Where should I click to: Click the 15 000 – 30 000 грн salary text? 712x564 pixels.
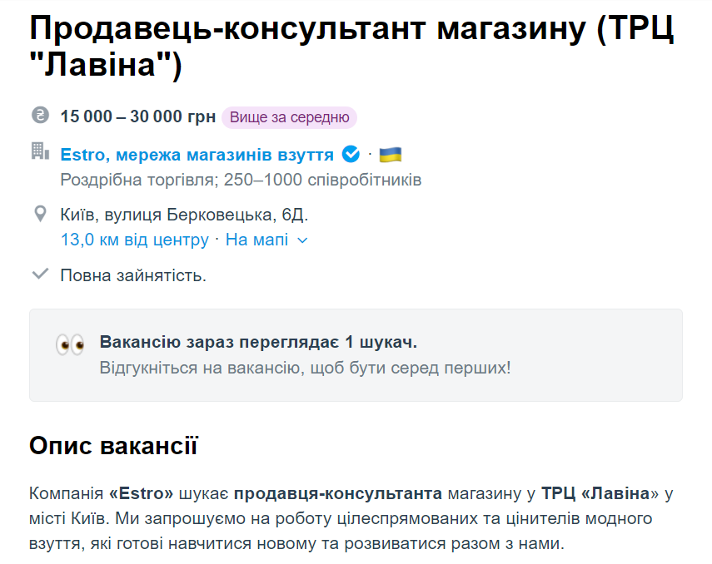point(137,116)
